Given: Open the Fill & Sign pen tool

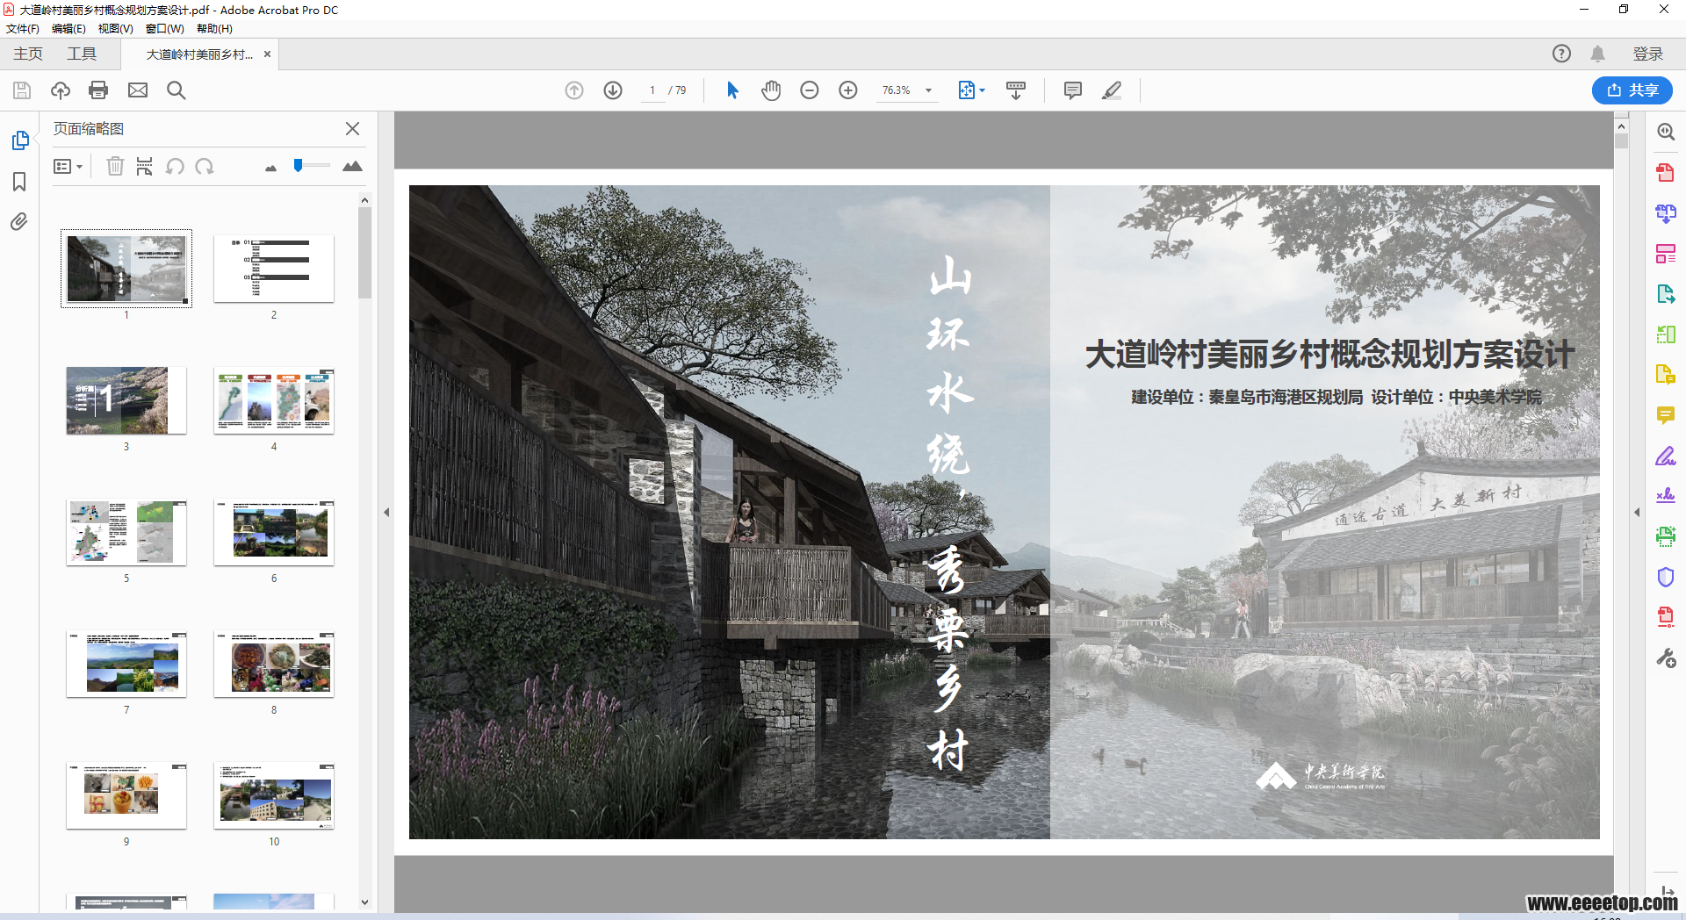Looking at the screenshot, I should [1665, 456].
